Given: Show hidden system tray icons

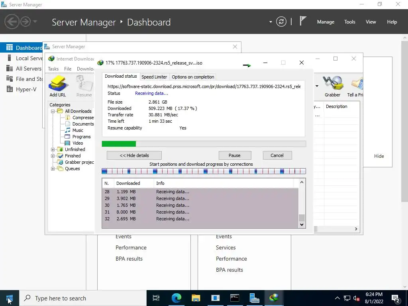Looking at the screenshot, I should tap(337, 298).
